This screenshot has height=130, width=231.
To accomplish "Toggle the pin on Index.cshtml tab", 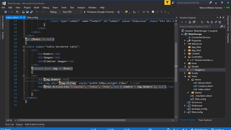I will click(x=21, y=17).
